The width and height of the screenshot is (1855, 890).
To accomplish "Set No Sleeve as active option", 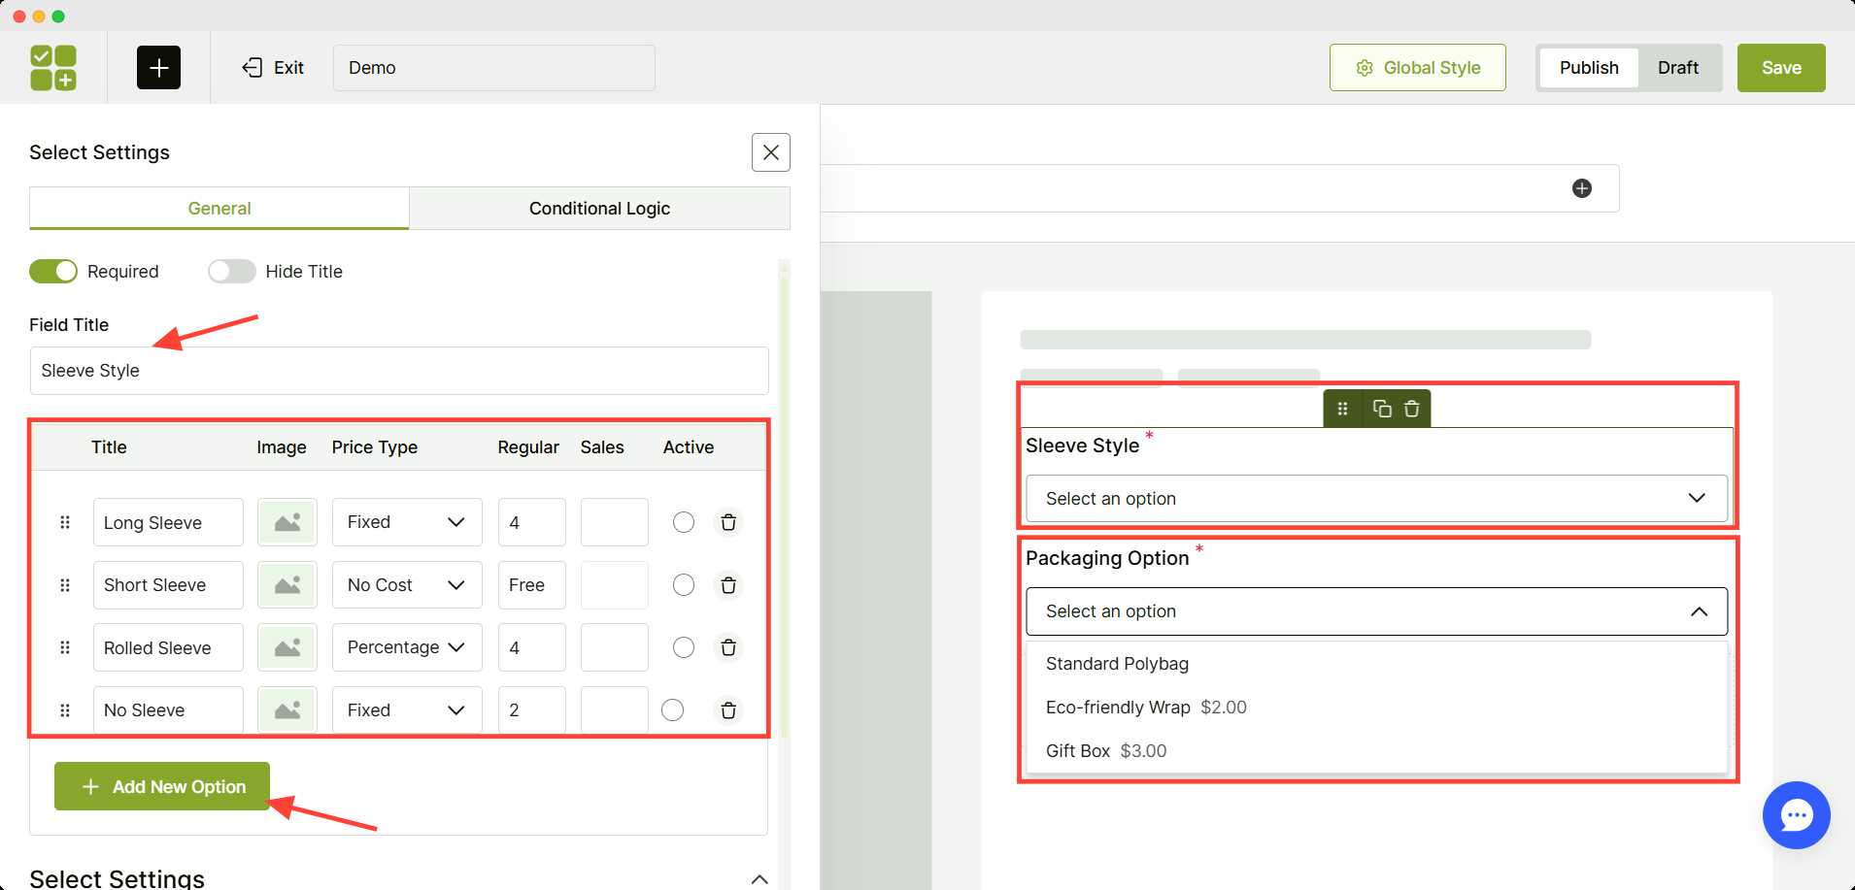I will pos(672,710).
